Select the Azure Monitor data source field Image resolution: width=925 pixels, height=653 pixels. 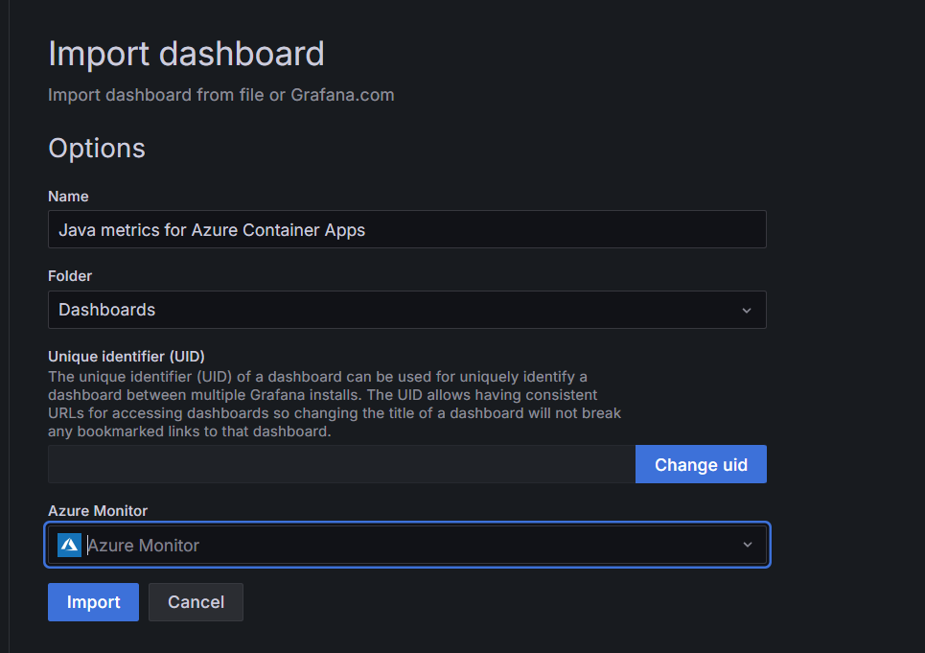pyautogui.click(x=407, y=545)
